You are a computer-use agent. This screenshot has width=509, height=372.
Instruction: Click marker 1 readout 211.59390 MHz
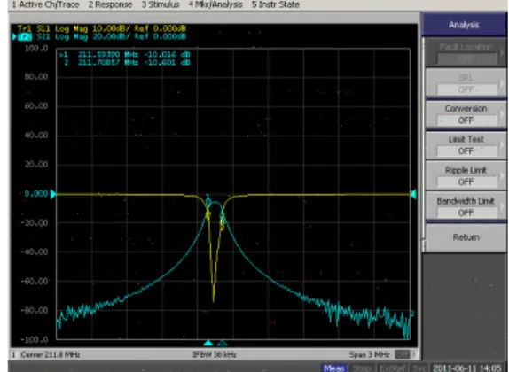(124, 55)
